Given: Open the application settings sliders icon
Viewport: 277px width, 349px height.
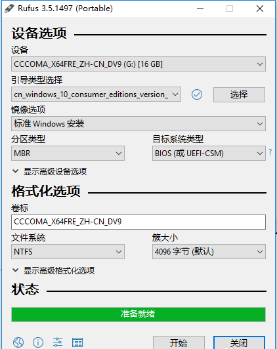Looking at the screenshot, I should click(58, 342).
